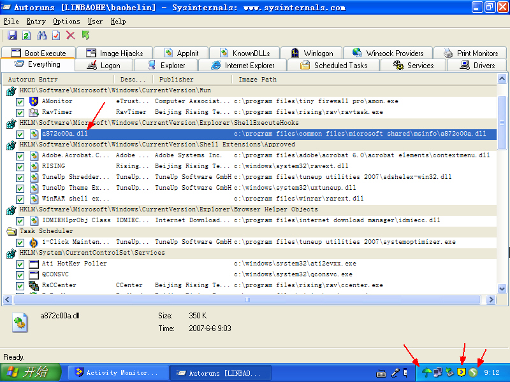This screenshot has height=382, width=510.
Task: Click the vertical scrollbar down arrow
Action: click(x=502, y=288)
